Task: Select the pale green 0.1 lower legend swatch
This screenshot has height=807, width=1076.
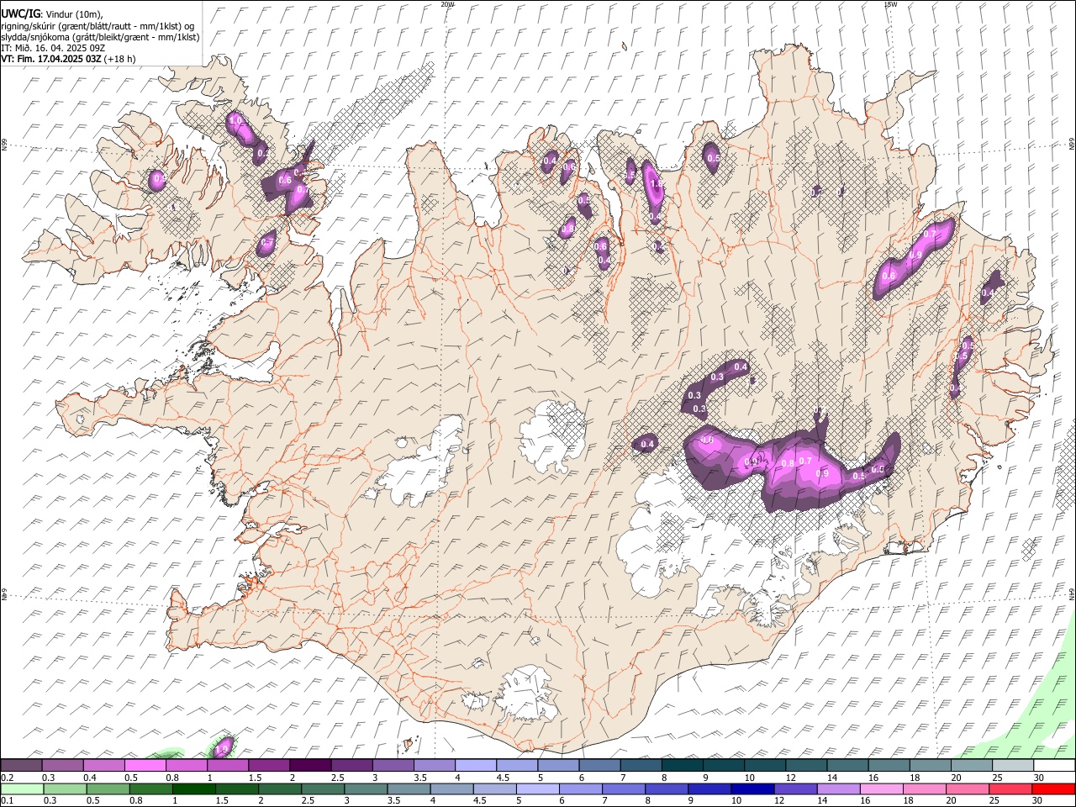Action: point(23,789)
